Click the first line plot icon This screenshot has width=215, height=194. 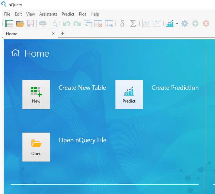pyautogui.click(x=146, y=23)
